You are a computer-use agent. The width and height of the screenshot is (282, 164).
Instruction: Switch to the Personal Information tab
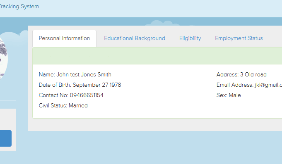pos(64,38)
